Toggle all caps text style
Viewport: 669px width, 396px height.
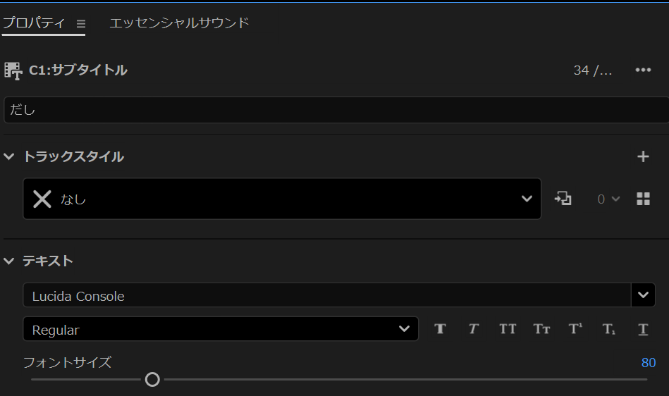click(508, 329)
